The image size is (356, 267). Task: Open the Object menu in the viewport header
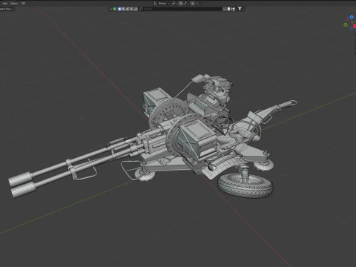coord(14,4)
